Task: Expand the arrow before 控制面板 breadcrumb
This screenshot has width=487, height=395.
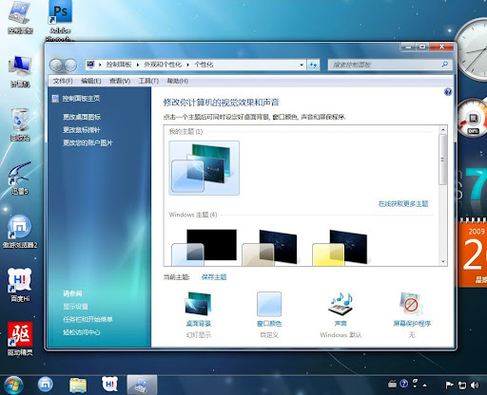Action: 100,65
